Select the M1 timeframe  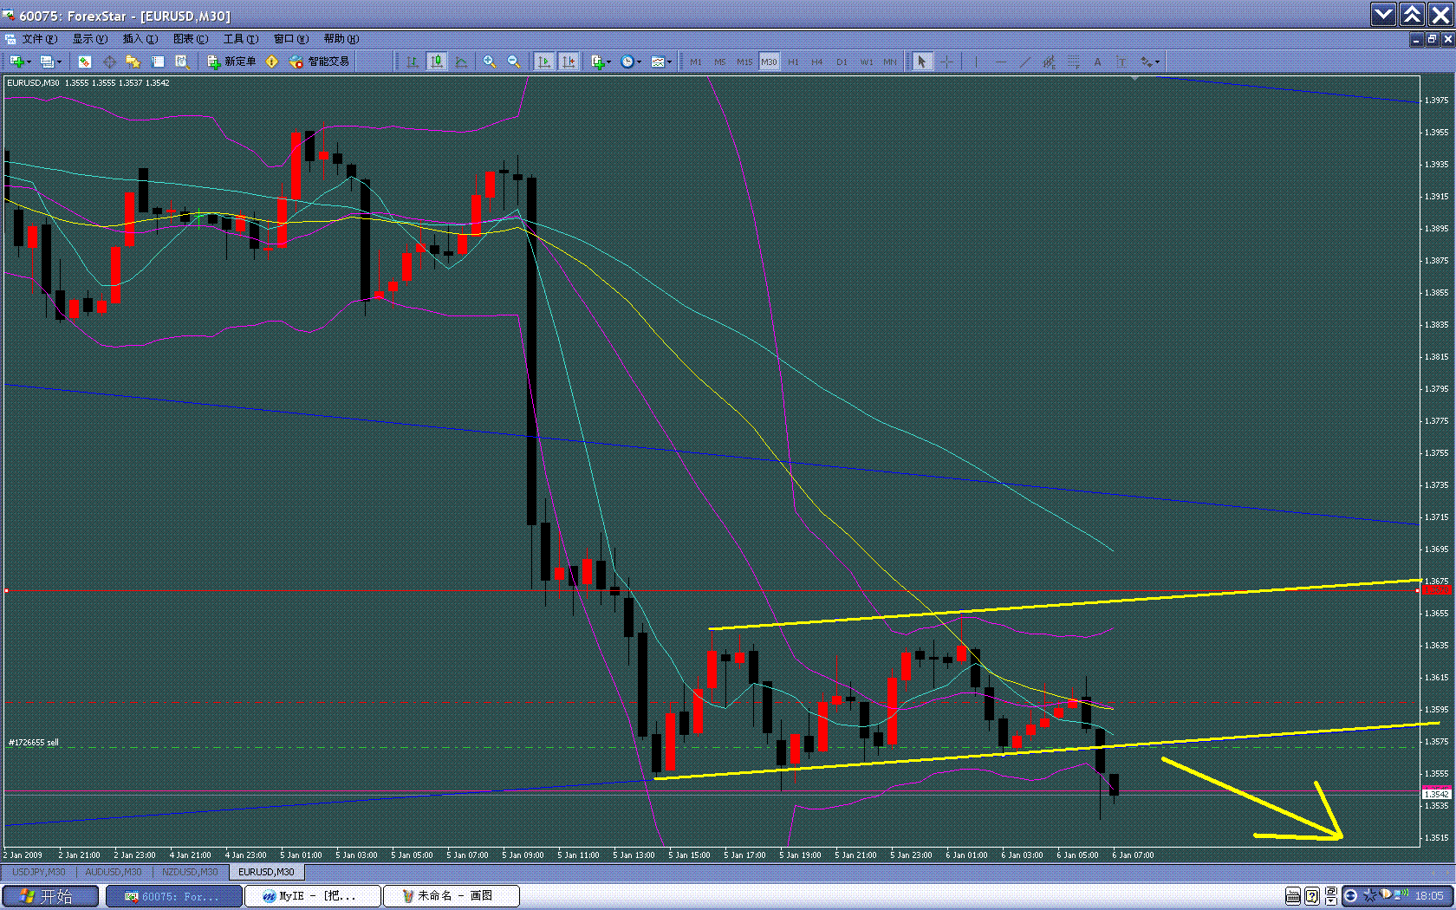696,62
